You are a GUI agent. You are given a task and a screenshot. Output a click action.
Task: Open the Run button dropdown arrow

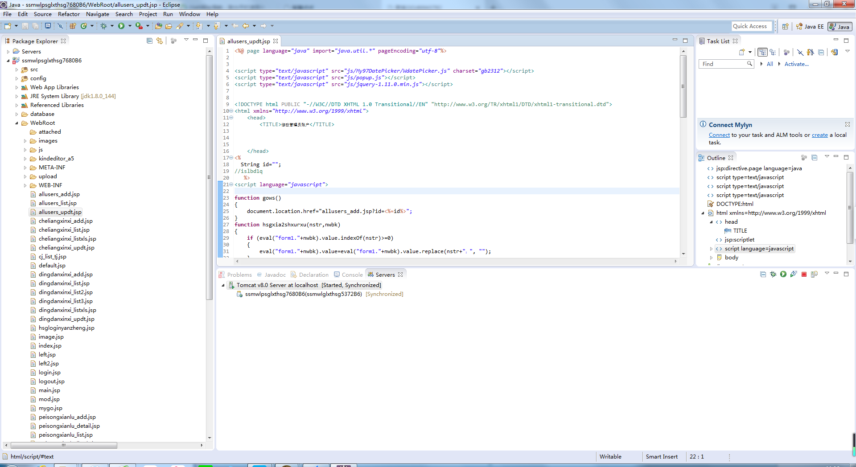click(x=130, y=26)
